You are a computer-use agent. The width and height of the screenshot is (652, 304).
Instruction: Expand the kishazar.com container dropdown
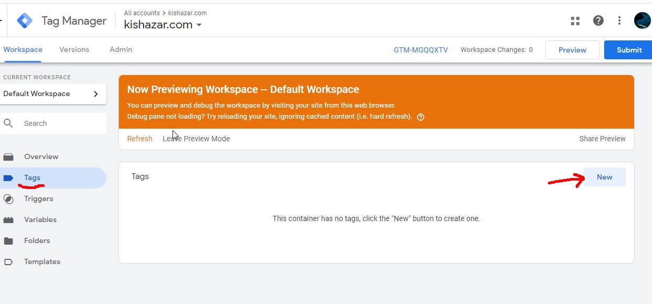coord(163,25)
